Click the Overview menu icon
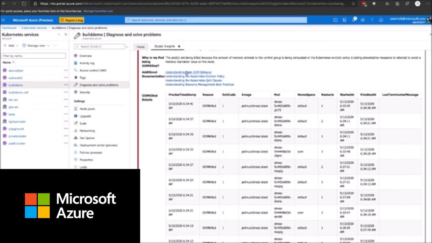 (76, 56)
